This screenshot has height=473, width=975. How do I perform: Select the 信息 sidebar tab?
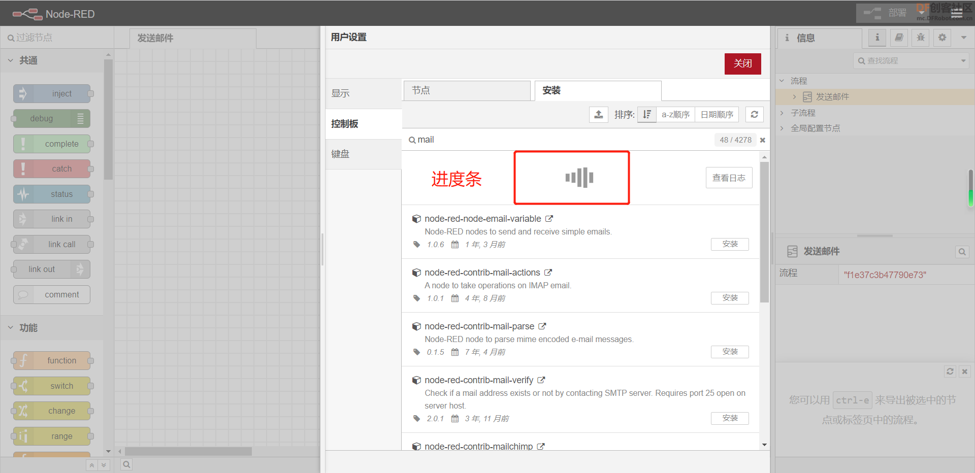820,38
